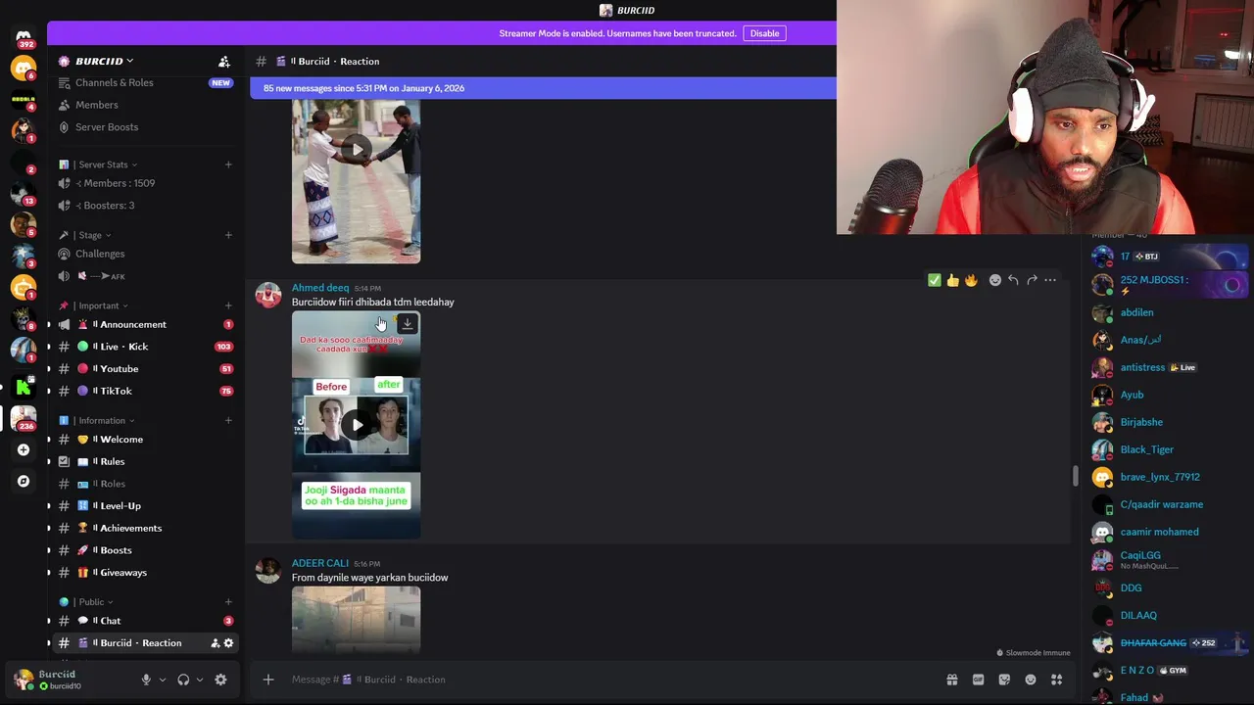Disable Streamer Mode

click(764, 33)
